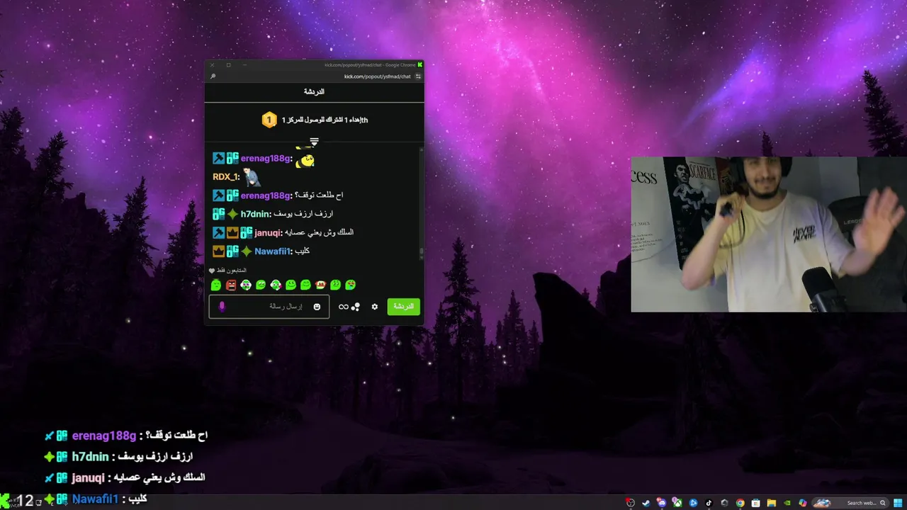
Task: Click username RDX_1 in chat
Action: coord(225,177)
